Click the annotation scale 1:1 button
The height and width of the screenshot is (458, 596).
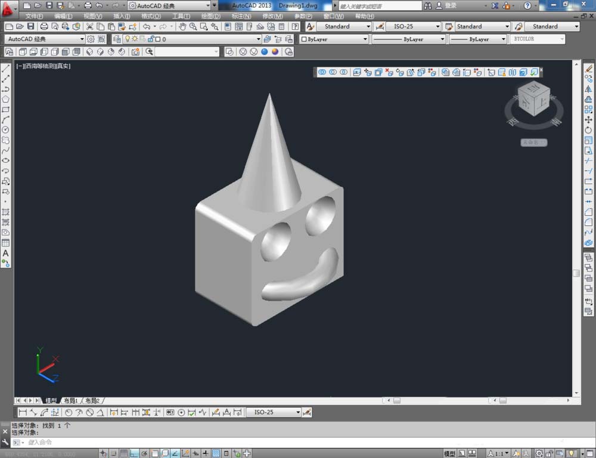point(499,453)
